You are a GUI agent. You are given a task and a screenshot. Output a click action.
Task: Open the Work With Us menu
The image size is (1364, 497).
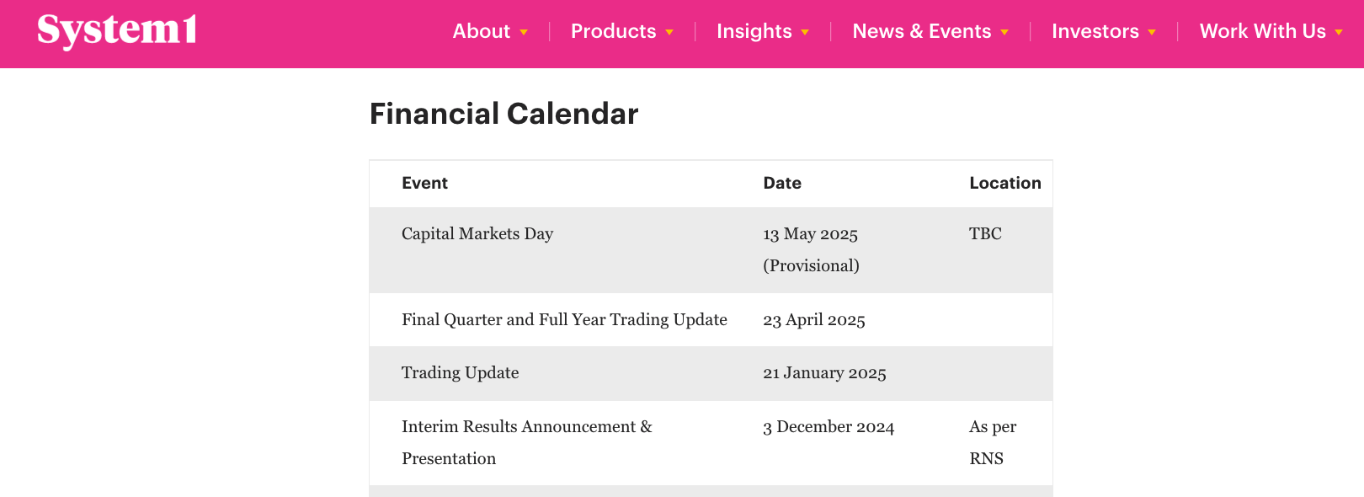(1263, 31)
